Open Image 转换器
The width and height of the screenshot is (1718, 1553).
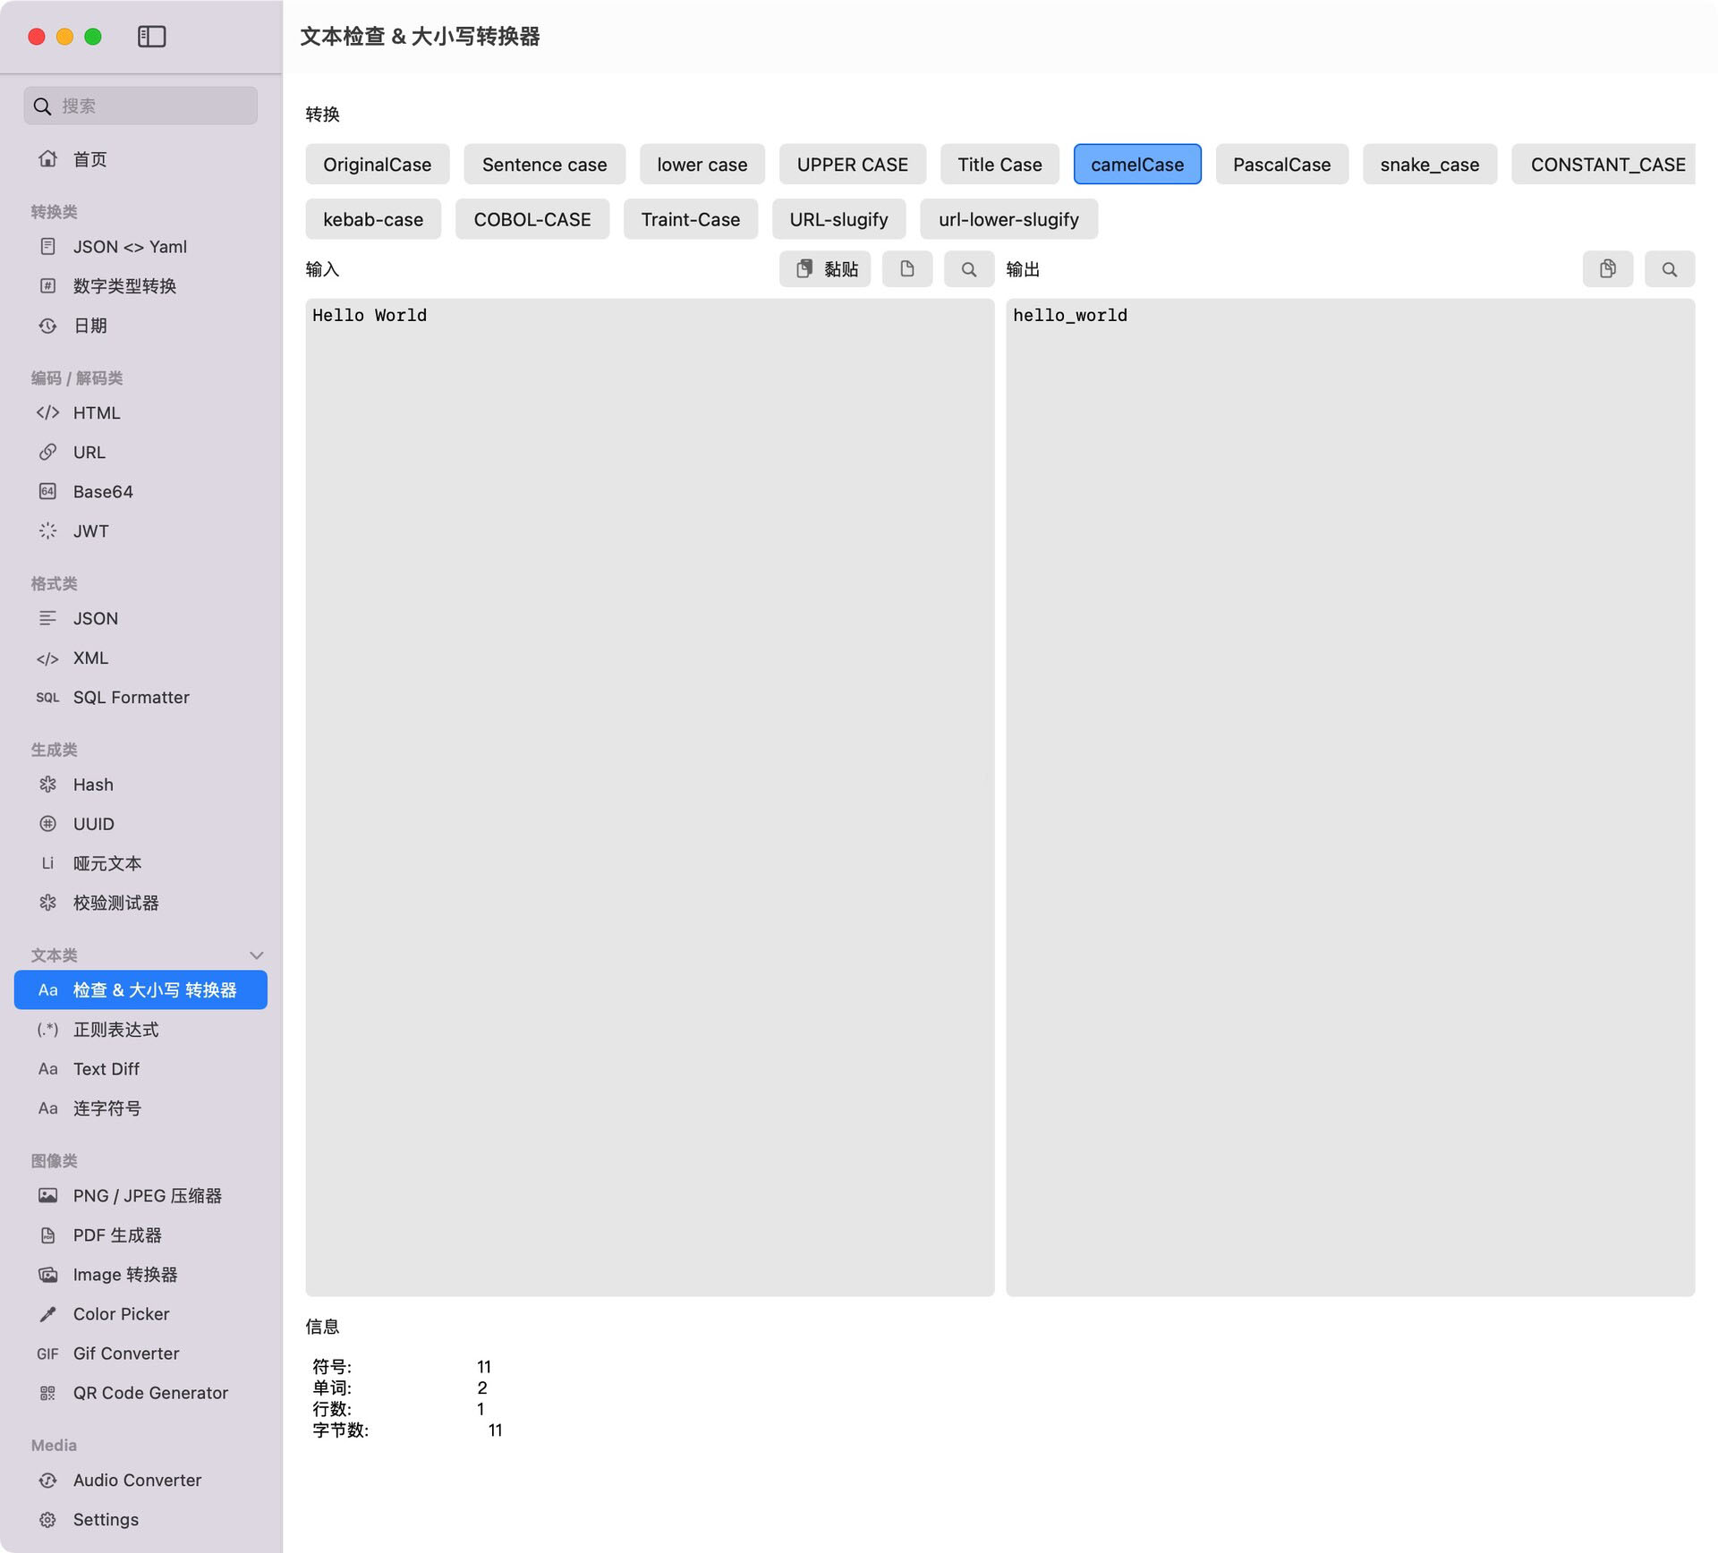click(x=140, y=1275)
